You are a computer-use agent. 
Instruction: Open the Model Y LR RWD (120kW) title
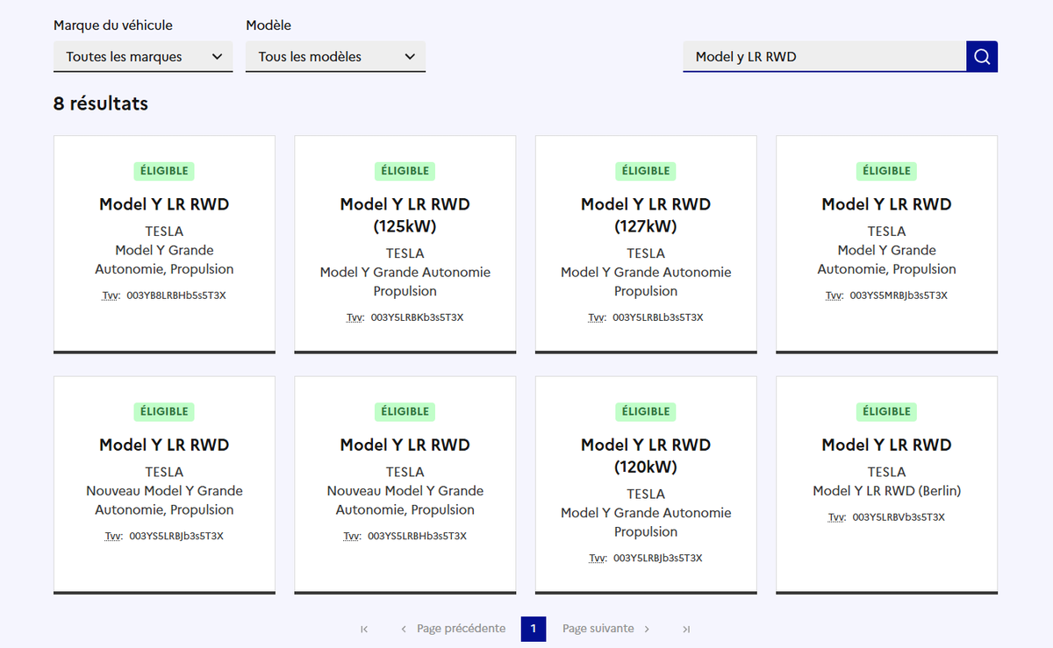(x=646, y=456)
